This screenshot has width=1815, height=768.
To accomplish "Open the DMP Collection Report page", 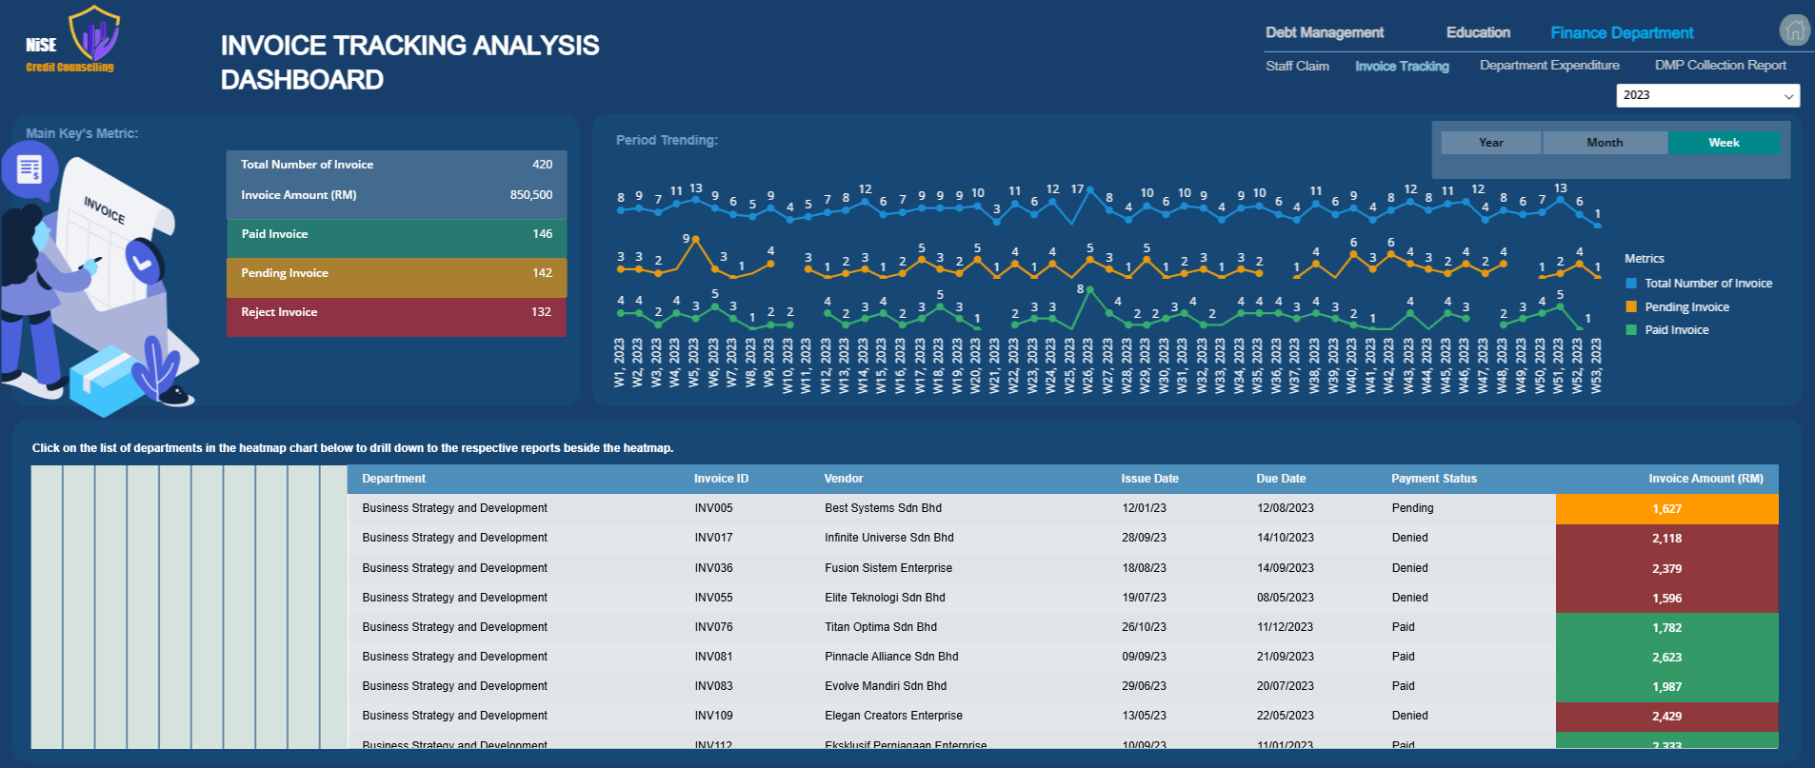I will (1720, 66).
